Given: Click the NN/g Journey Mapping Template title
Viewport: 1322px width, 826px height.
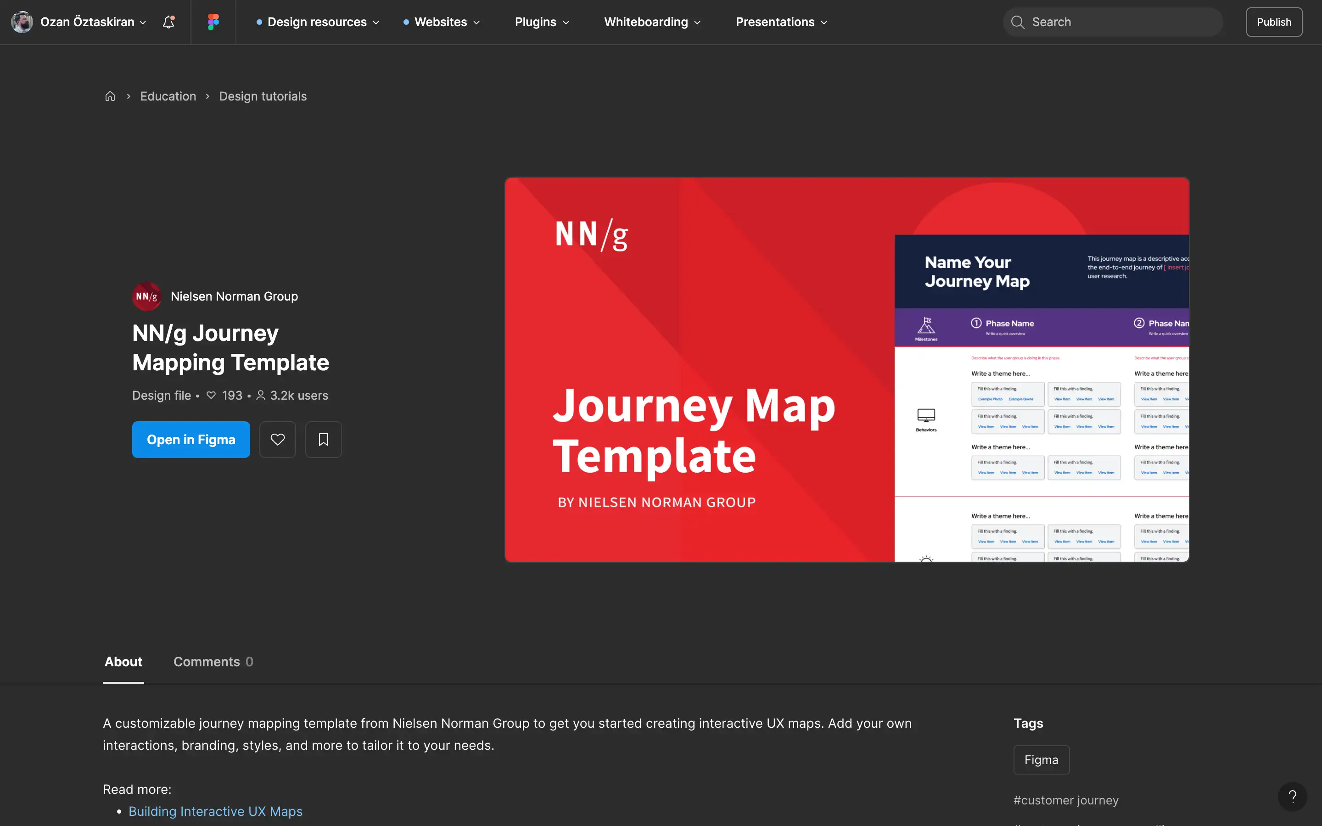Looking at the screenshot, I should coord(230,348).
